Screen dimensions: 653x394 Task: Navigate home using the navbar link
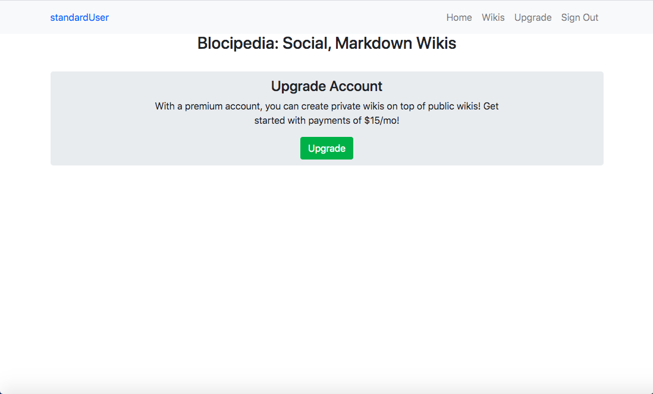pos(459,17)
